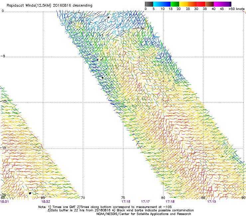Click the 17:17 time label
This screenshot has width=246, height=216.
tap(145, 202)
